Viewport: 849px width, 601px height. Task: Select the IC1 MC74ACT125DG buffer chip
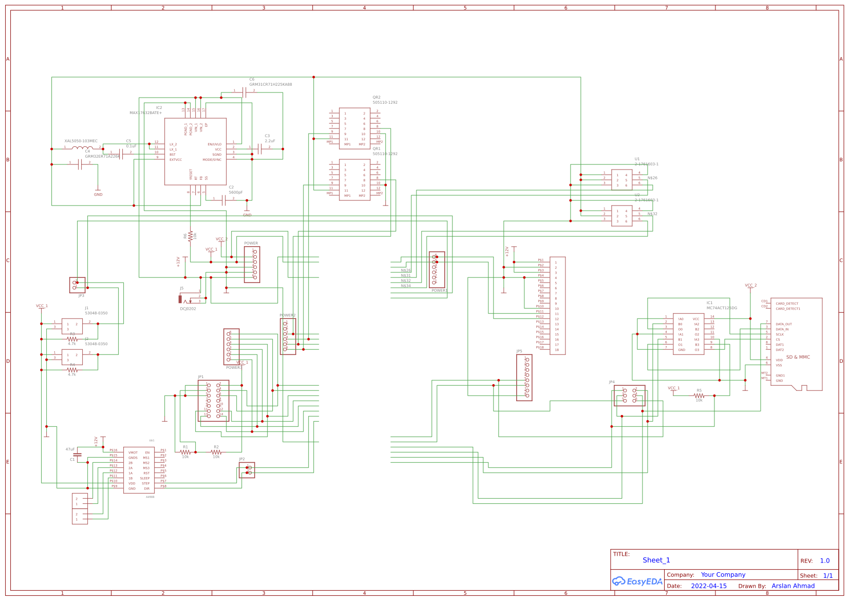click(x=688, y=334)
